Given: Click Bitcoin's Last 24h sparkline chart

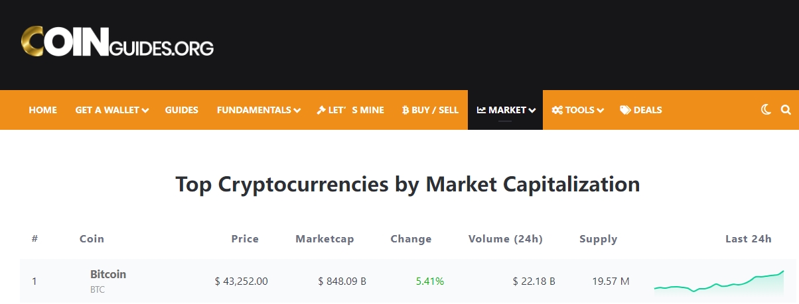Looking at the screenshot, I should coord(719,281).
